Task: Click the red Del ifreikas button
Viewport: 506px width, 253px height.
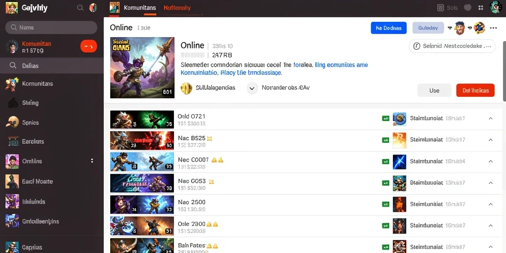Action: point(475,90)
